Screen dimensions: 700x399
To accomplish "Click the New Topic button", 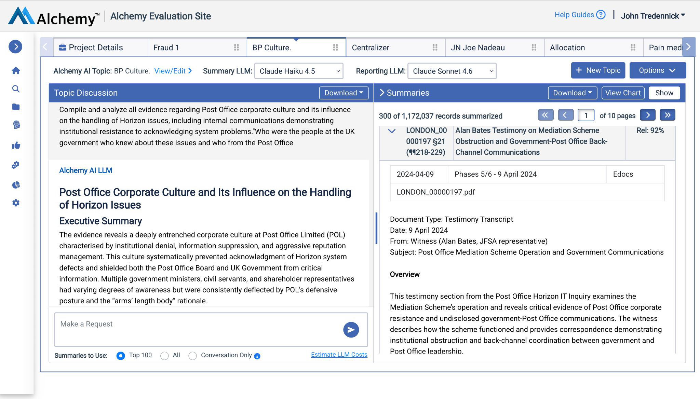I will (598, 70).
